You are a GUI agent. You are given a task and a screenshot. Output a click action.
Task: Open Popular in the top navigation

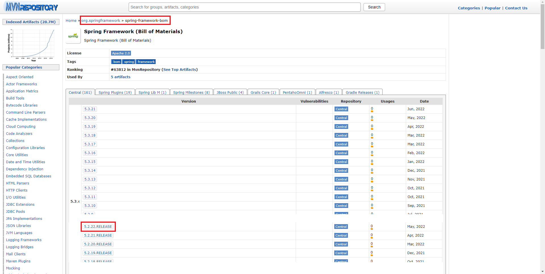pyautogui.click(x=492, y=8)
